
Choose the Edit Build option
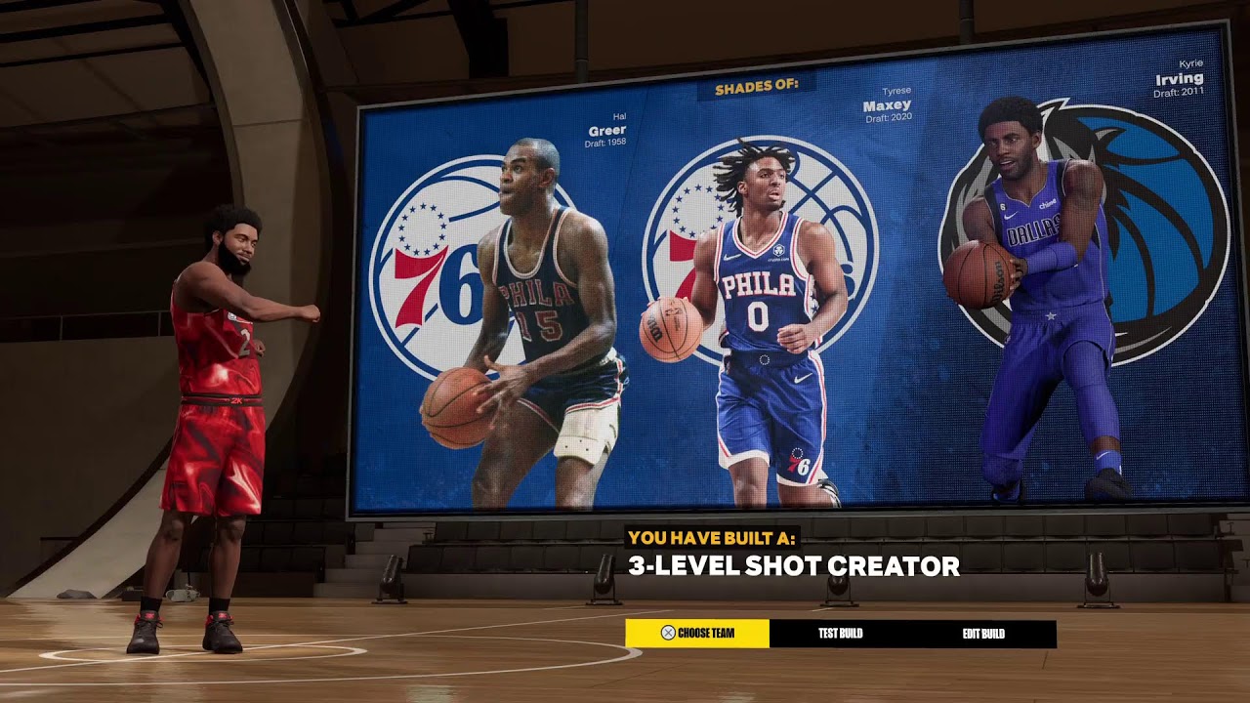(x=983, y=634)
